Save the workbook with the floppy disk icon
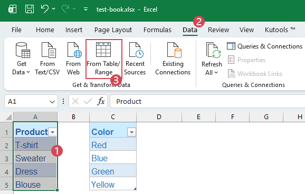Screen dimensions: 305x194 (x=30, y=9)
